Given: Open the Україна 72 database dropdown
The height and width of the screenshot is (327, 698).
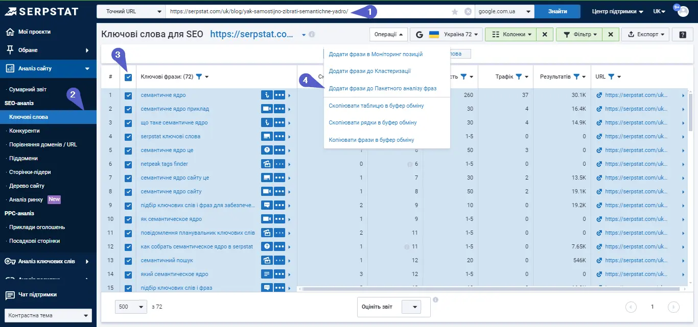Looking at the screenshot, I should click(x=447, y=34).
